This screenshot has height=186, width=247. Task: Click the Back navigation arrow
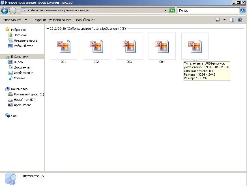tap(5, 11)
